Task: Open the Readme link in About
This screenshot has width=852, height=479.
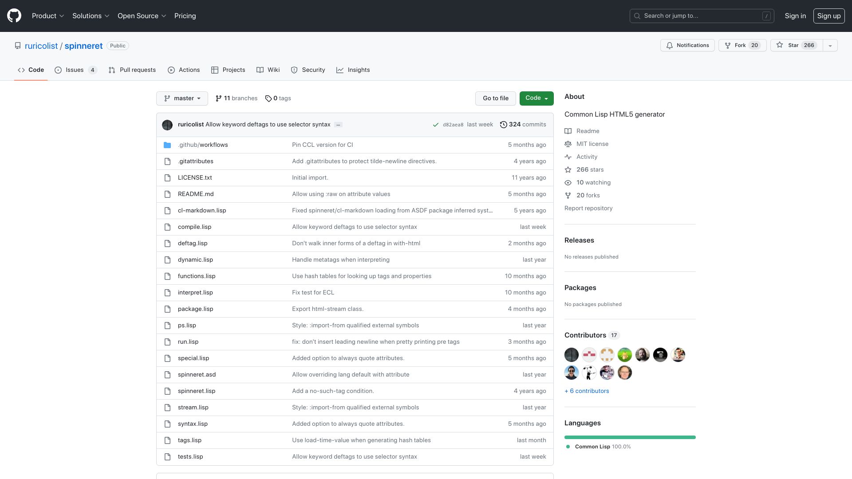Action: tap(582, 131)
